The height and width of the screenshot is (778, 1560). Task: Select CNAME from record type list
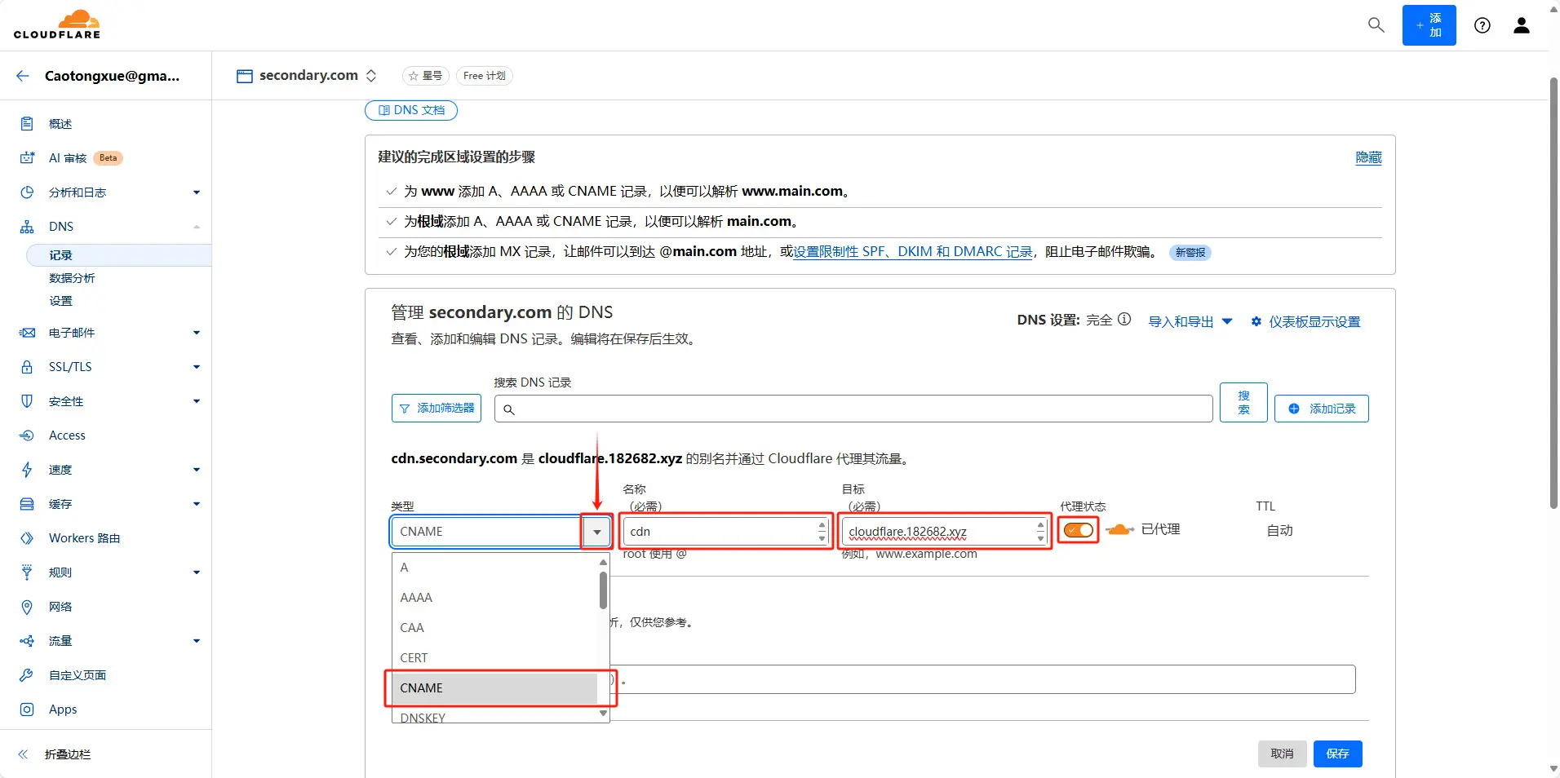tap(495, 688)
